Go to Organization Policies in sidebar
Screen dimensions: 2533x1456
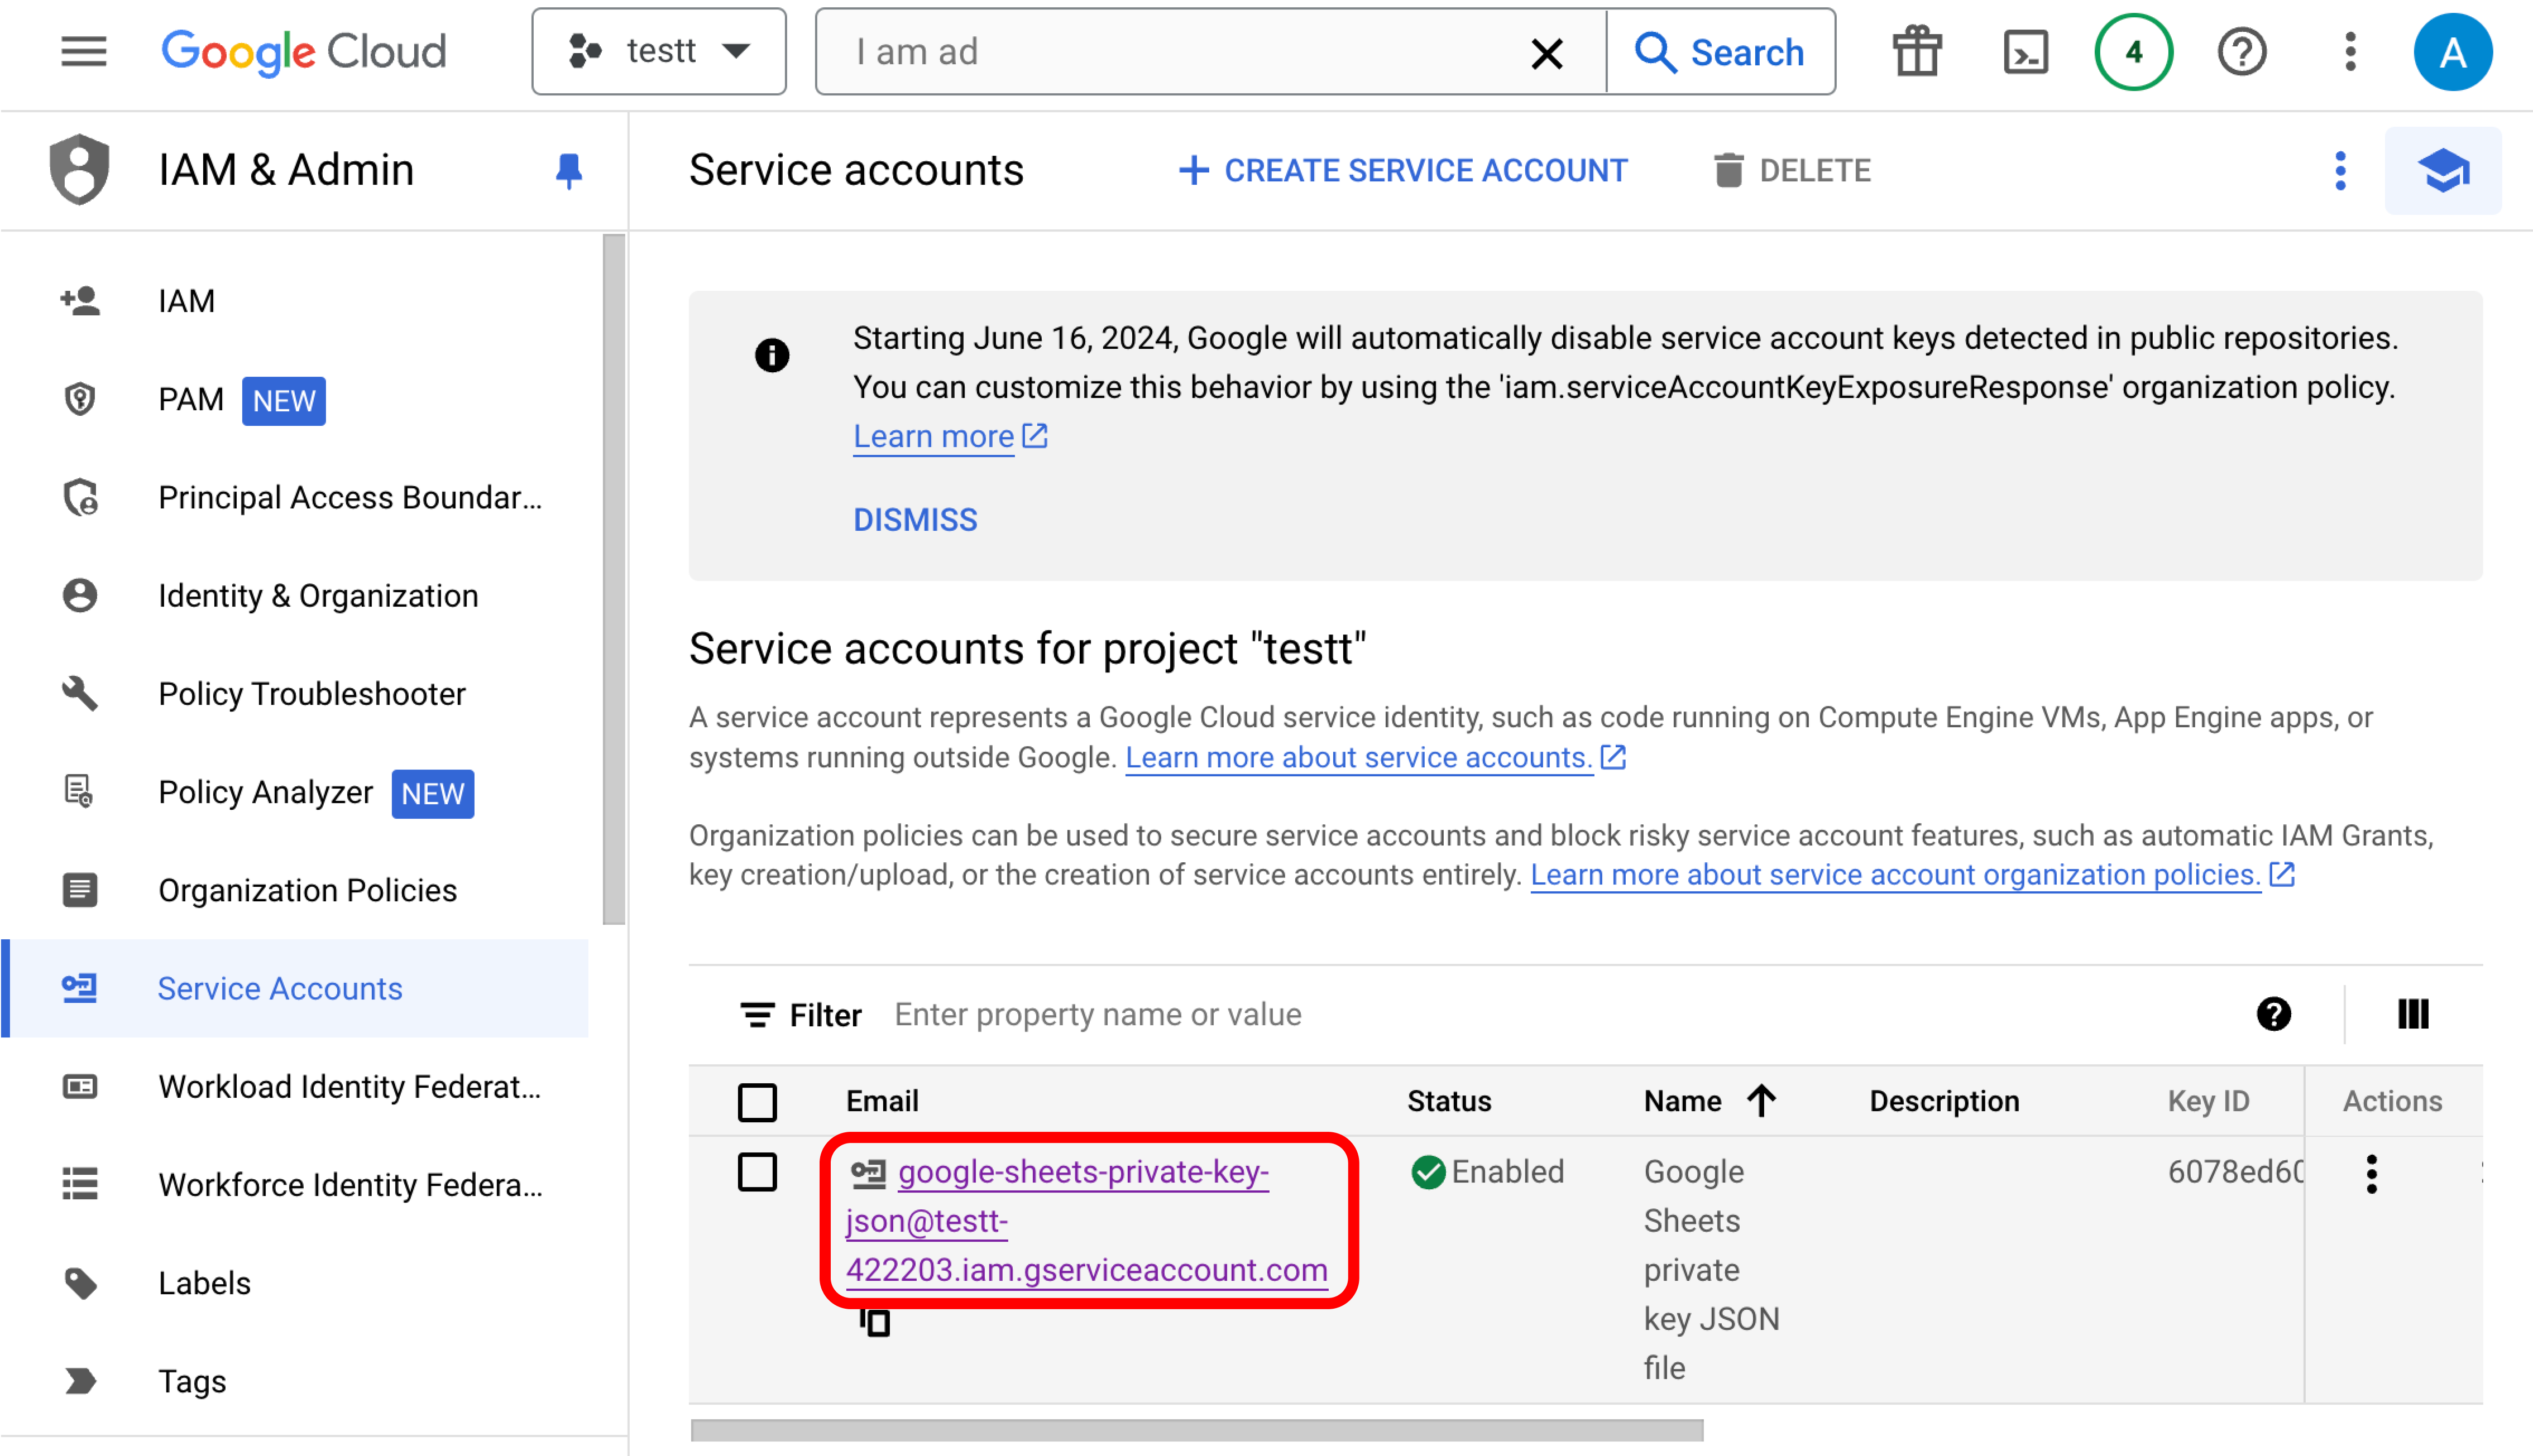[x=307, y=890]
